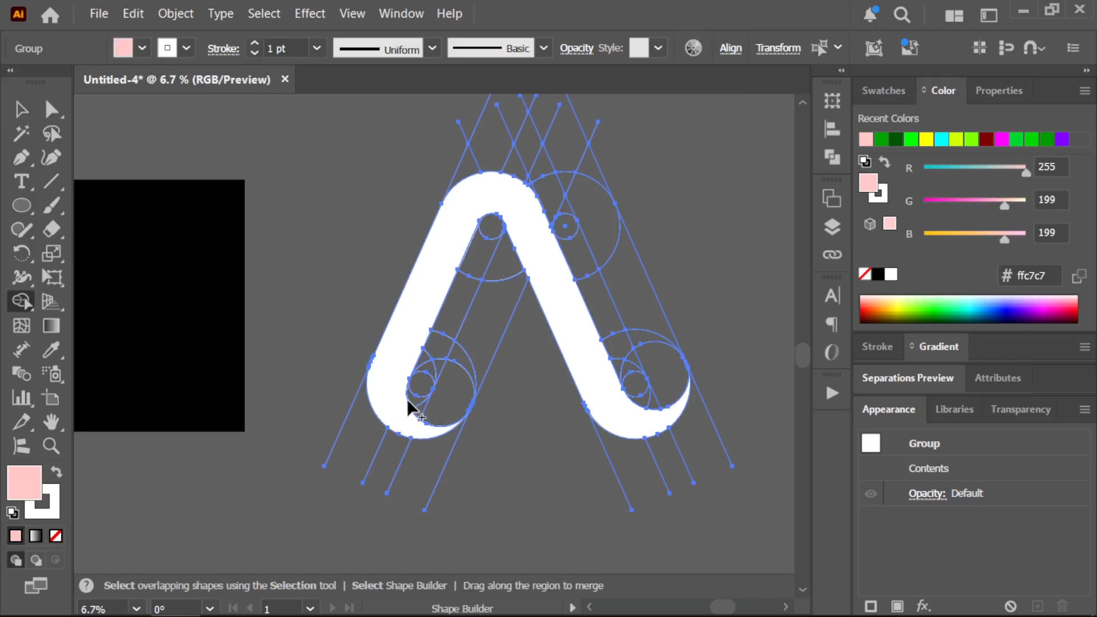Image resolution: width=1097 pixels, height=617 pixels.
Task: Open the zoom level 6.7% dropdown
Action: pyautogui.click(x=136, y=608)
